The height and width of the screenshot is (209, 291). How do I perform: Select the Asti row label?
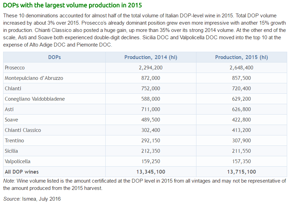[x=9, y=109]
